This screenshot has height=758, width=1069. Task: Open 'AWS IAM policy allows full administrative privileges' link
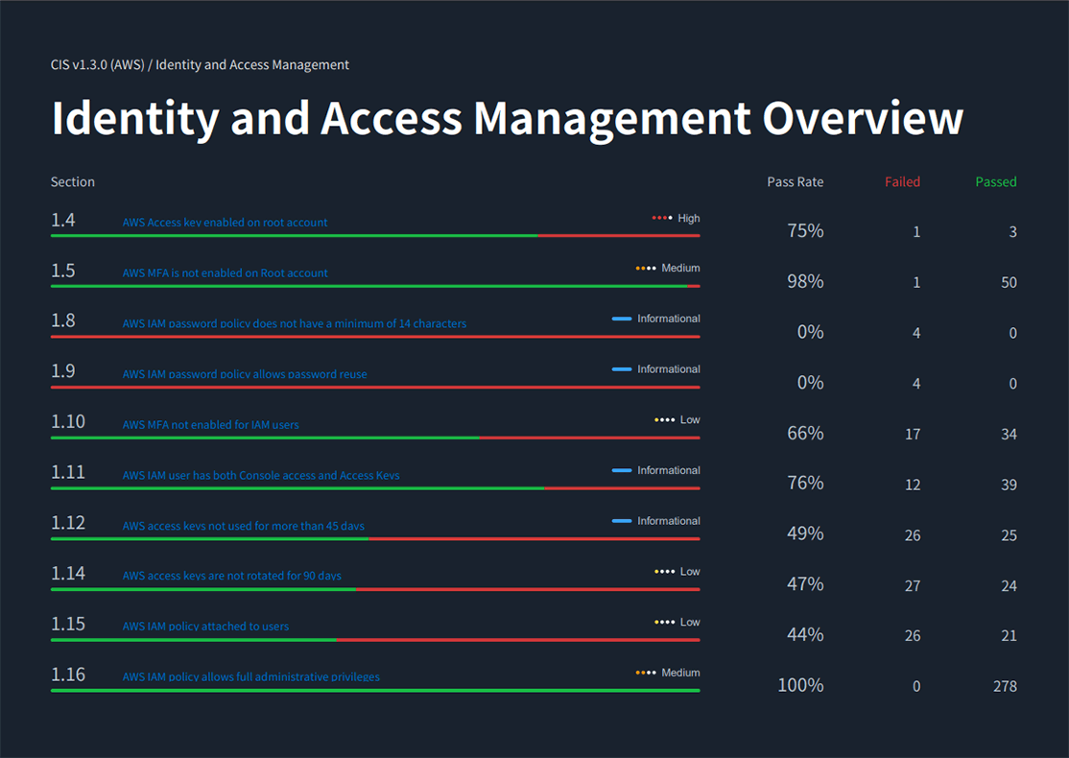coord(250,676)
